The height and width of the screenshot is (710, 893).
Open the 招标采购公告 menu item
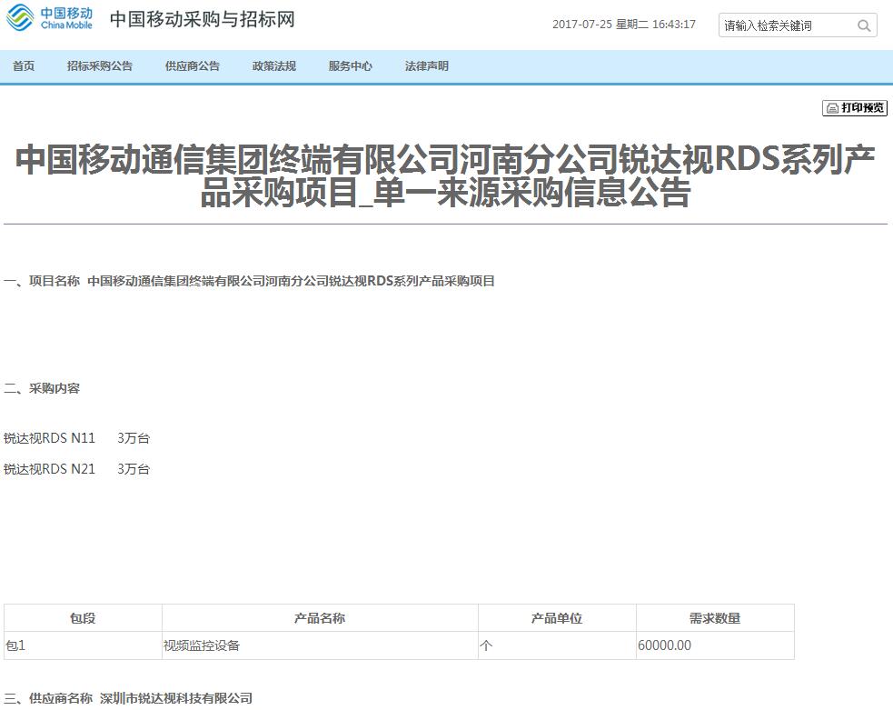click(x=100, y=66)
